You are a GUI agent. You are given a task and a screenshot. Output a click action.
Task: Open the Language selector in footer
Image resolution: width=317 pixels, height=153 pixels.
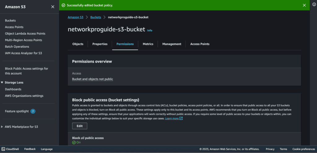point(47,149)
